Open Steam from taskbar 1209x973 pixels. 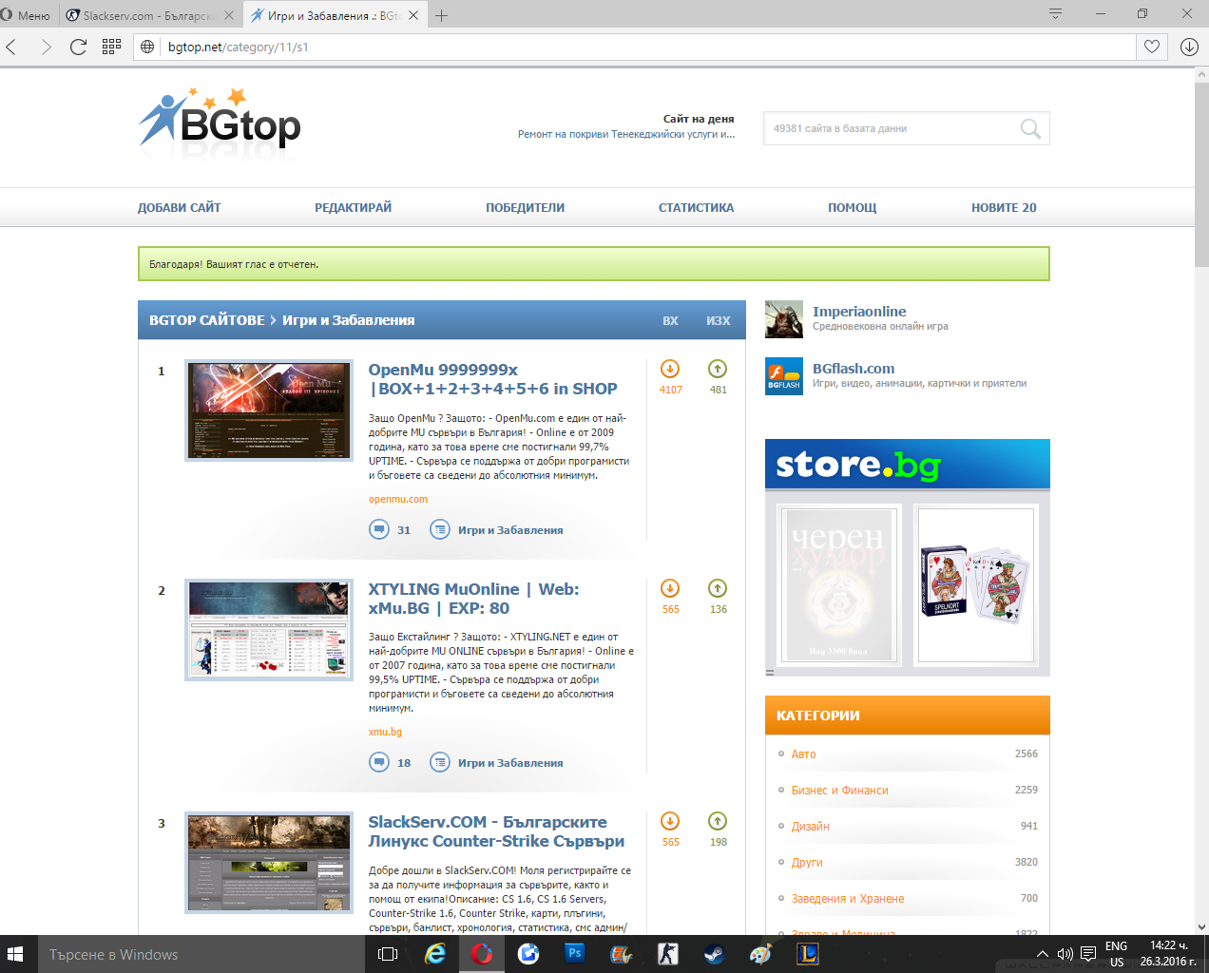[x=715, y=954]
